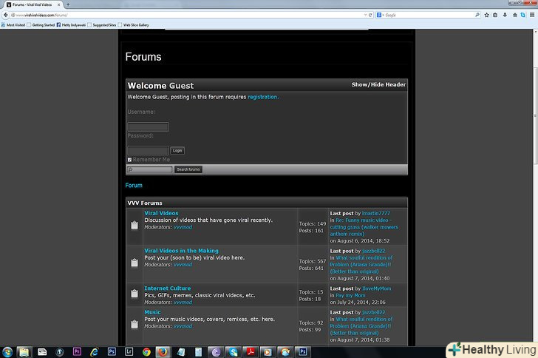
Task: Open the address bar history dropdown arrow
Action: tap(365, 15)
